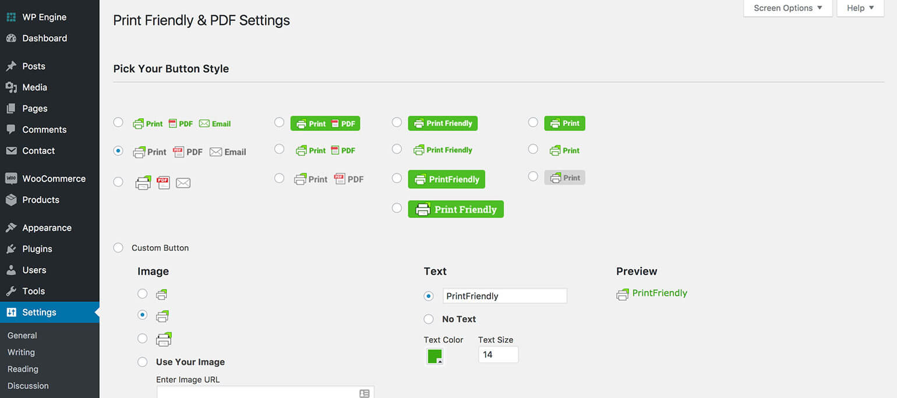Open the Plugins icon in the sidebar

click(x=10, y=248)
